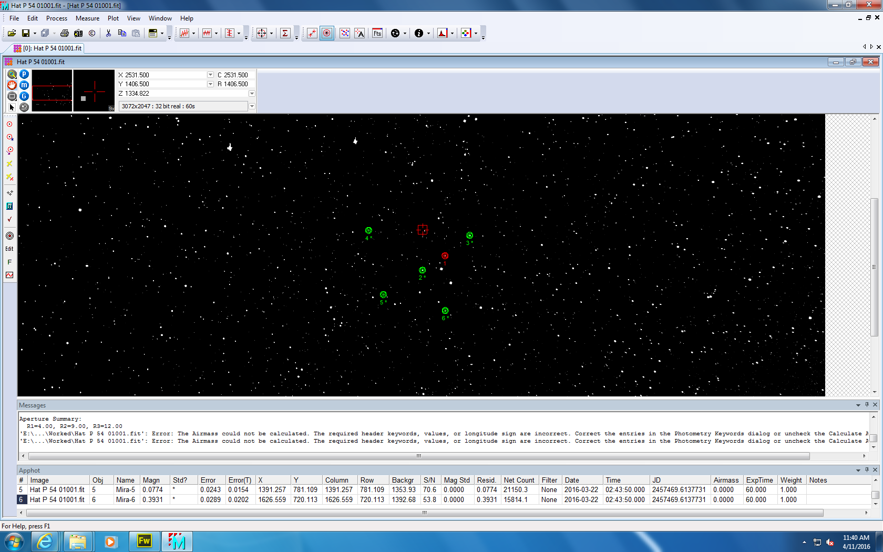Switch to the Hat P 54 01001.fit tab
This screenshot has width=883, height=552.
[x=52, y=48]
